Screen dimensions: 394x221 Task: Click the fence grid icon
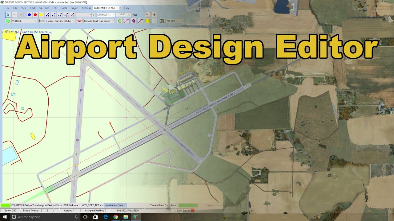click(x=41, y=21)
